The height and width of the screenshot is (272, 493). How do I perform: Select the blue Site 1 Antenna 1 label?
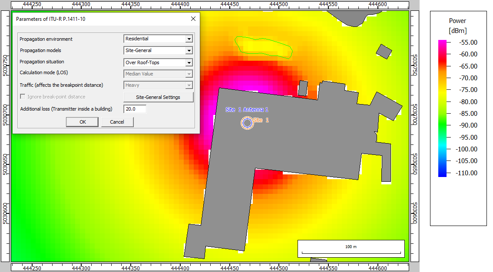click(x=247, y=110)
